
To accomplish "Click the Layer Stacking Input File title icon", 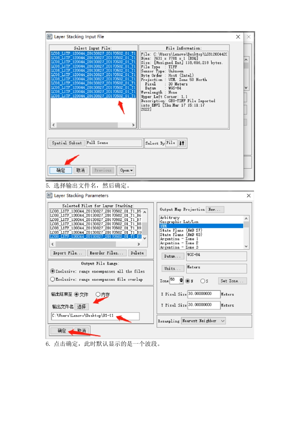I will pos(50,37).
